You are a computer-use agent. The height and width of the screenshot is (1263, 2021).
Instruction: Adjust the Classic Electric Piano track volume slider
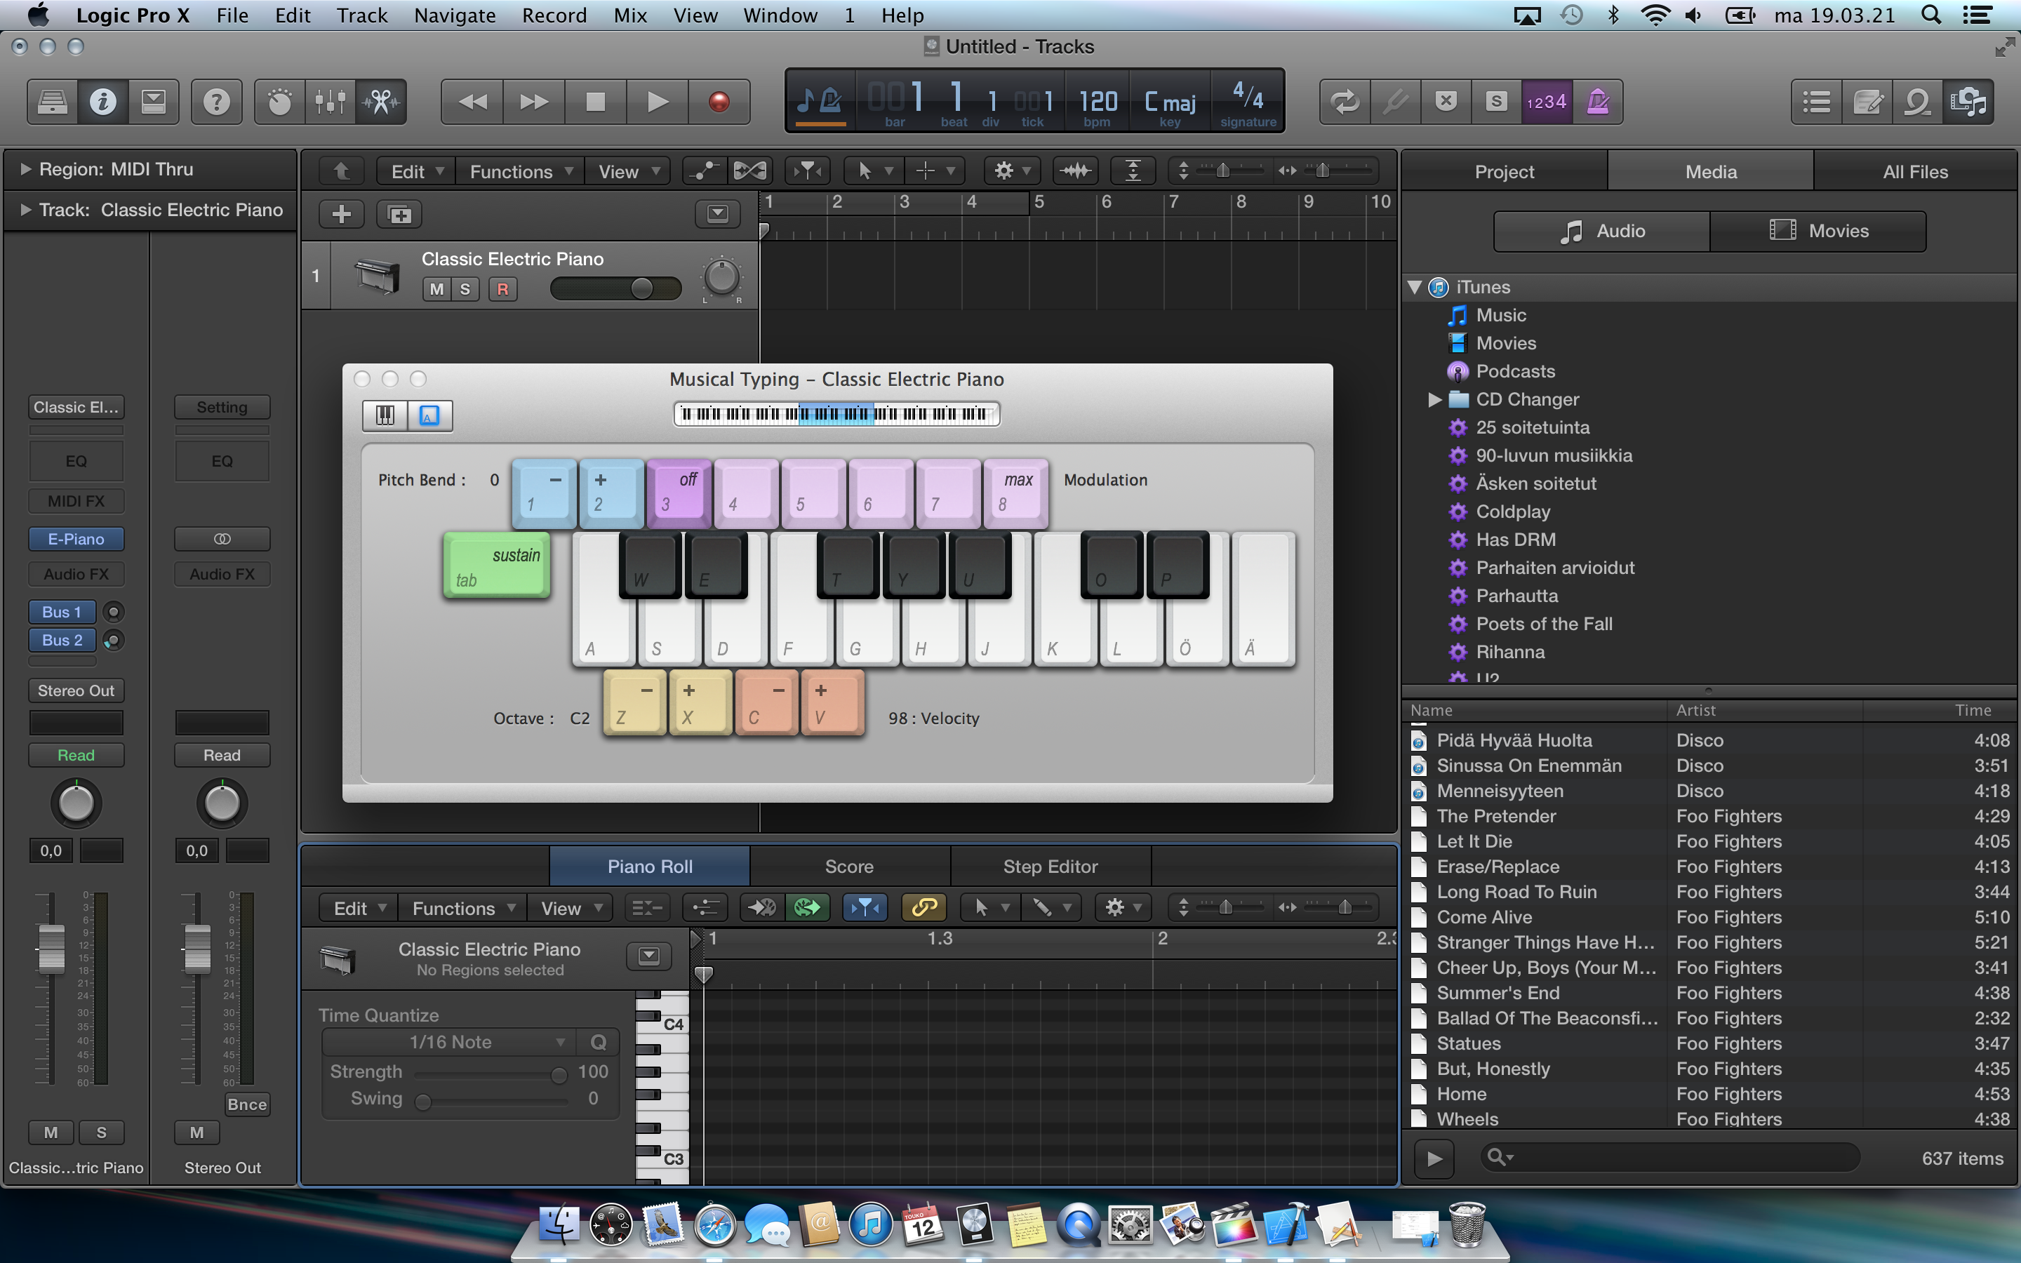pyautogui.click(x=615, y=288)
